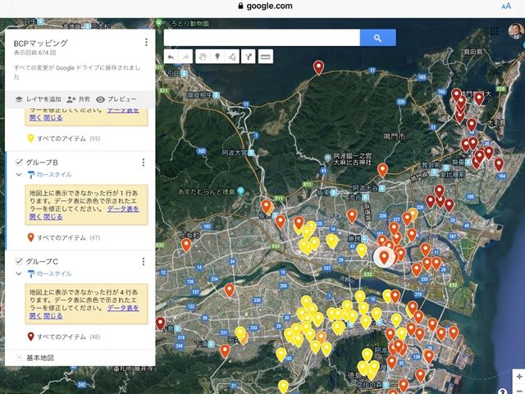This screenshot has height=394, width=525.
Task: Select the draw line tool
Action: [x=232, y=57]
